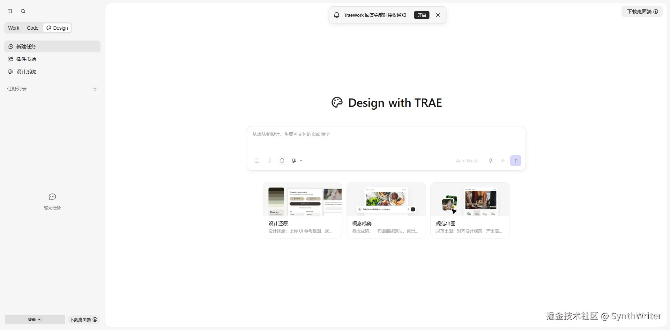This screenshot has height=330, width=670.
Task: Click the Design with TRAE heading
Action: pyautogui.click(x=395, y=103)
